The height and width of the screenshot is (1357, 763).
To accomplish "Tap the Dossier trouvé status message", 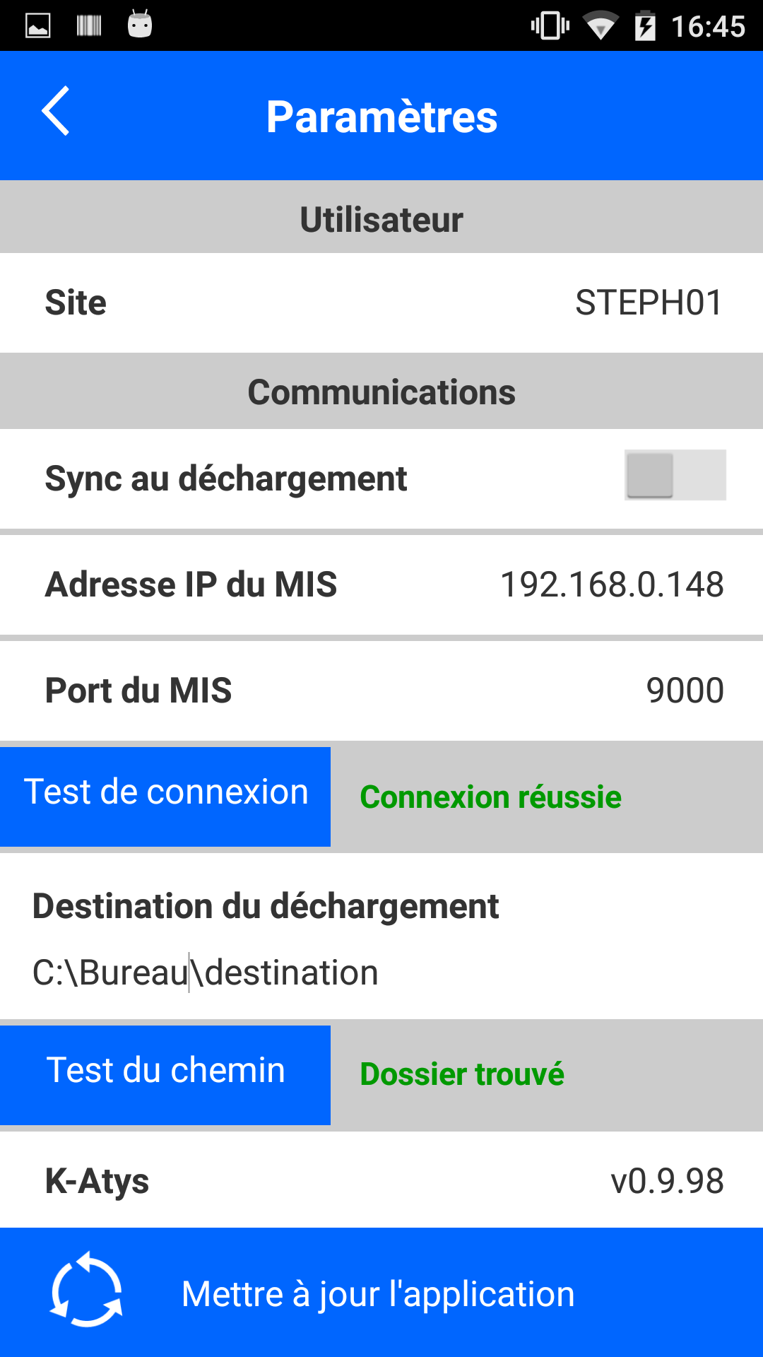I will pyautogui.click(x=462, y=1074).
